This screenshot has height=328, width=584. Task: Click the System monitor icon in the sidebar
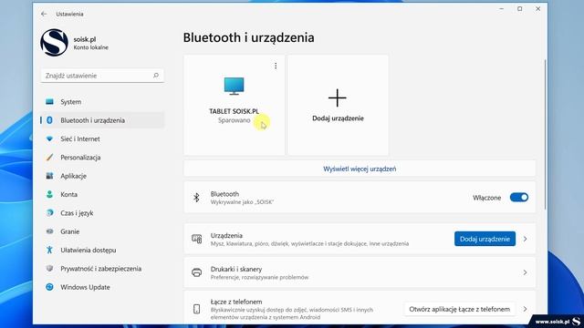point(49,101)
